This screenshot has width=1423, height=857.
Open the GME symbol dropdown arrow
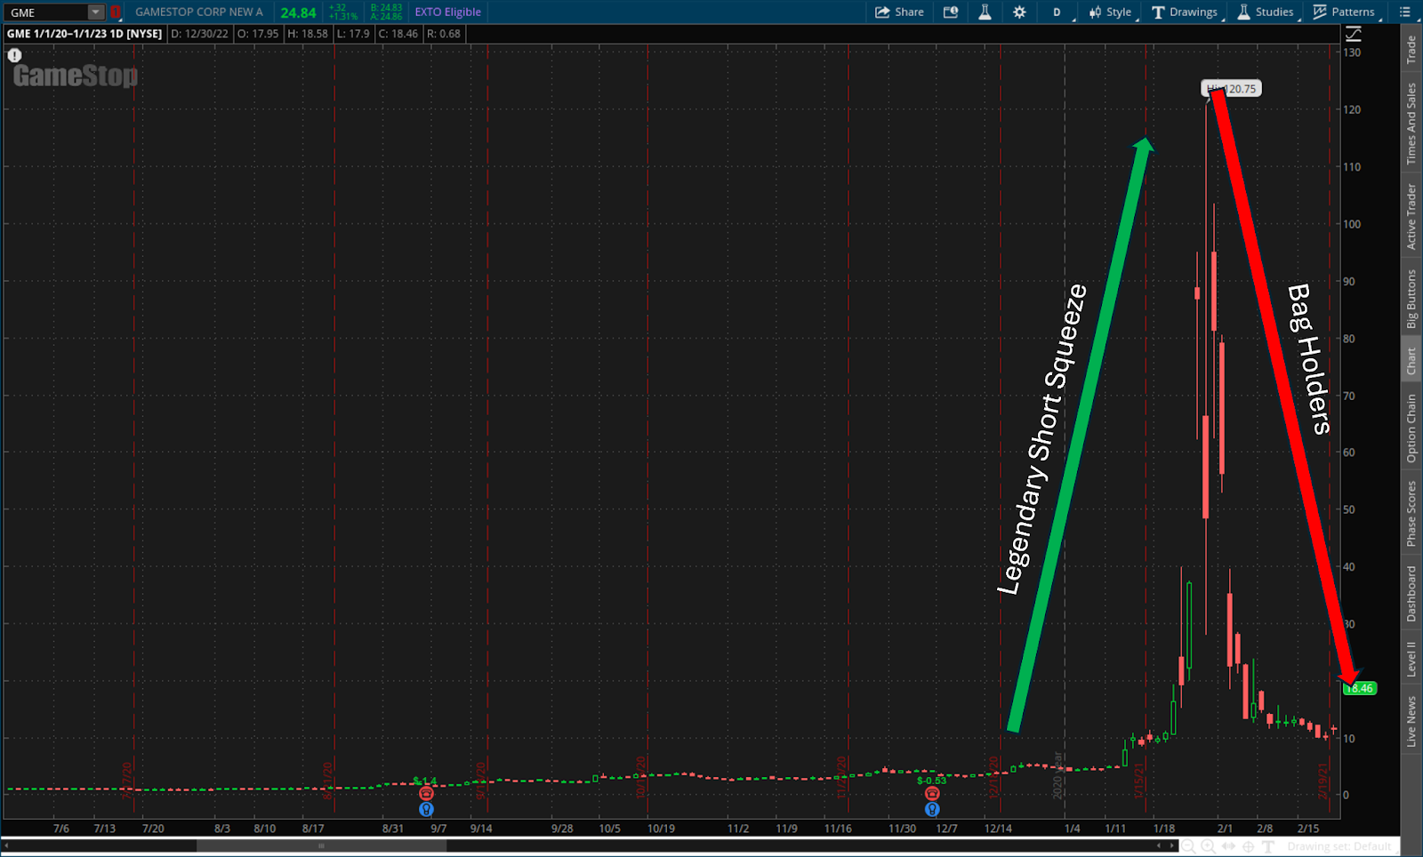coord(95,12)
